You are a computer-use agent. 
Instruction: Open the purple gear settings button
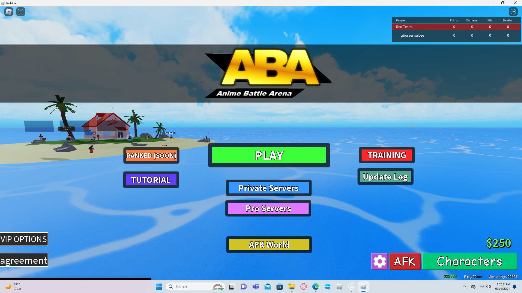[x=379, y=261]
